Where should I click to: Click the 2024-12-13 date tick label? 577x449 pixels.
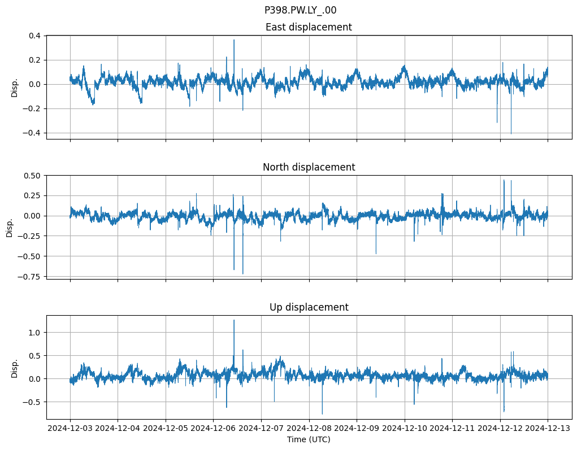pyautogui.click(x=548, y=429)
